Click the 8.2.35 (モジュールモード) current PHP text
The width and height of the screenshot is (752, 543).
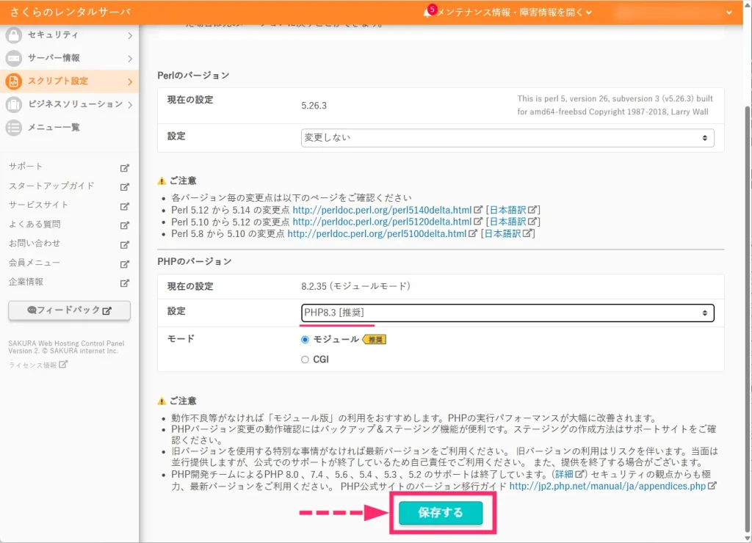coord(356,286)
